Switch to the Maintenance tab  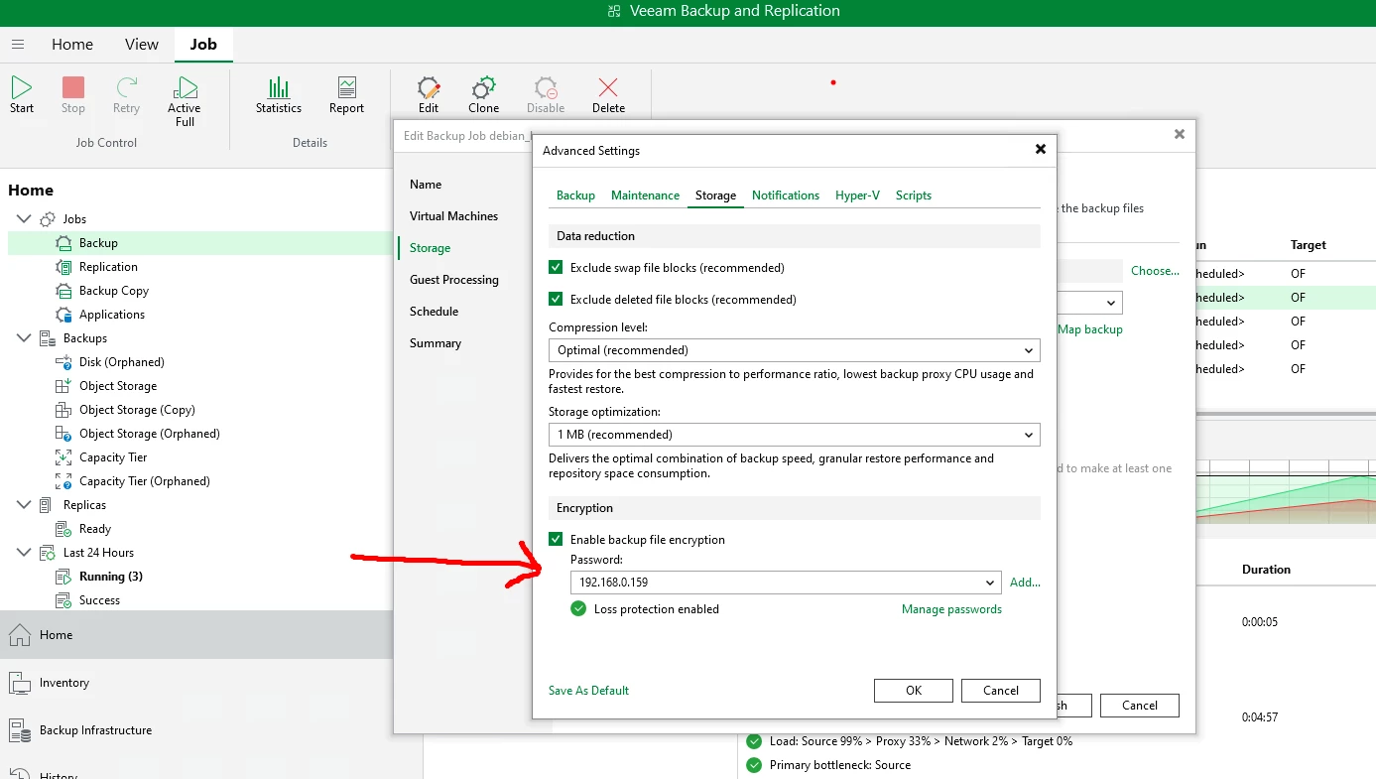coord(645,195)
